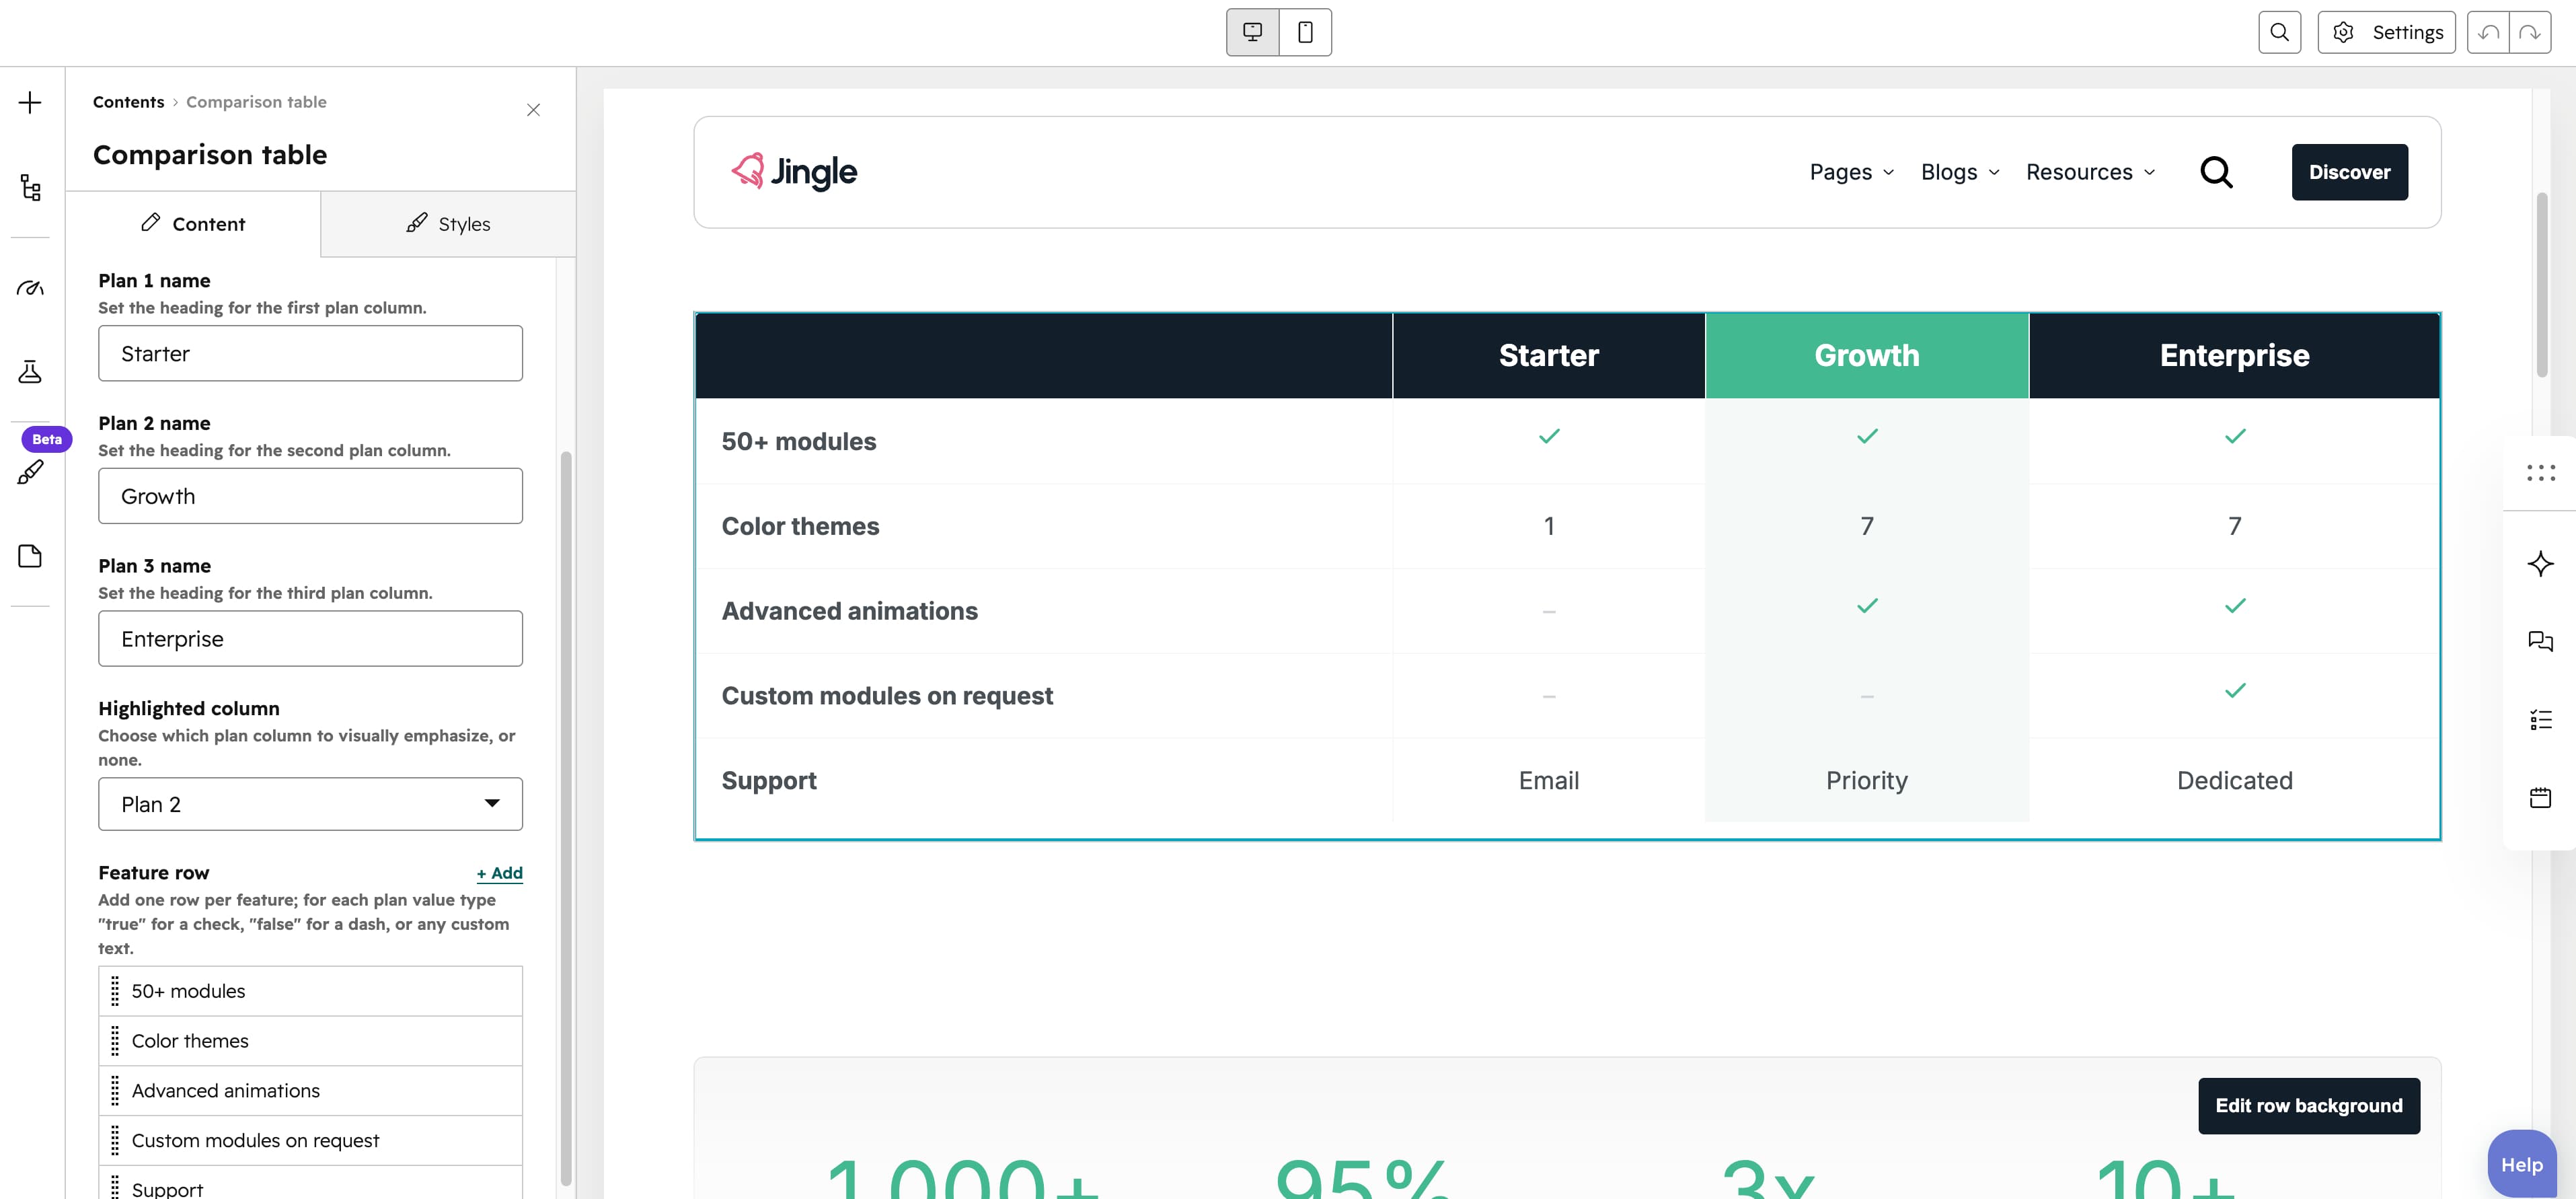Grab the Color themes row drag handle
Viewport: 2576px width, 1199px height.
[x=115, y=1041]
